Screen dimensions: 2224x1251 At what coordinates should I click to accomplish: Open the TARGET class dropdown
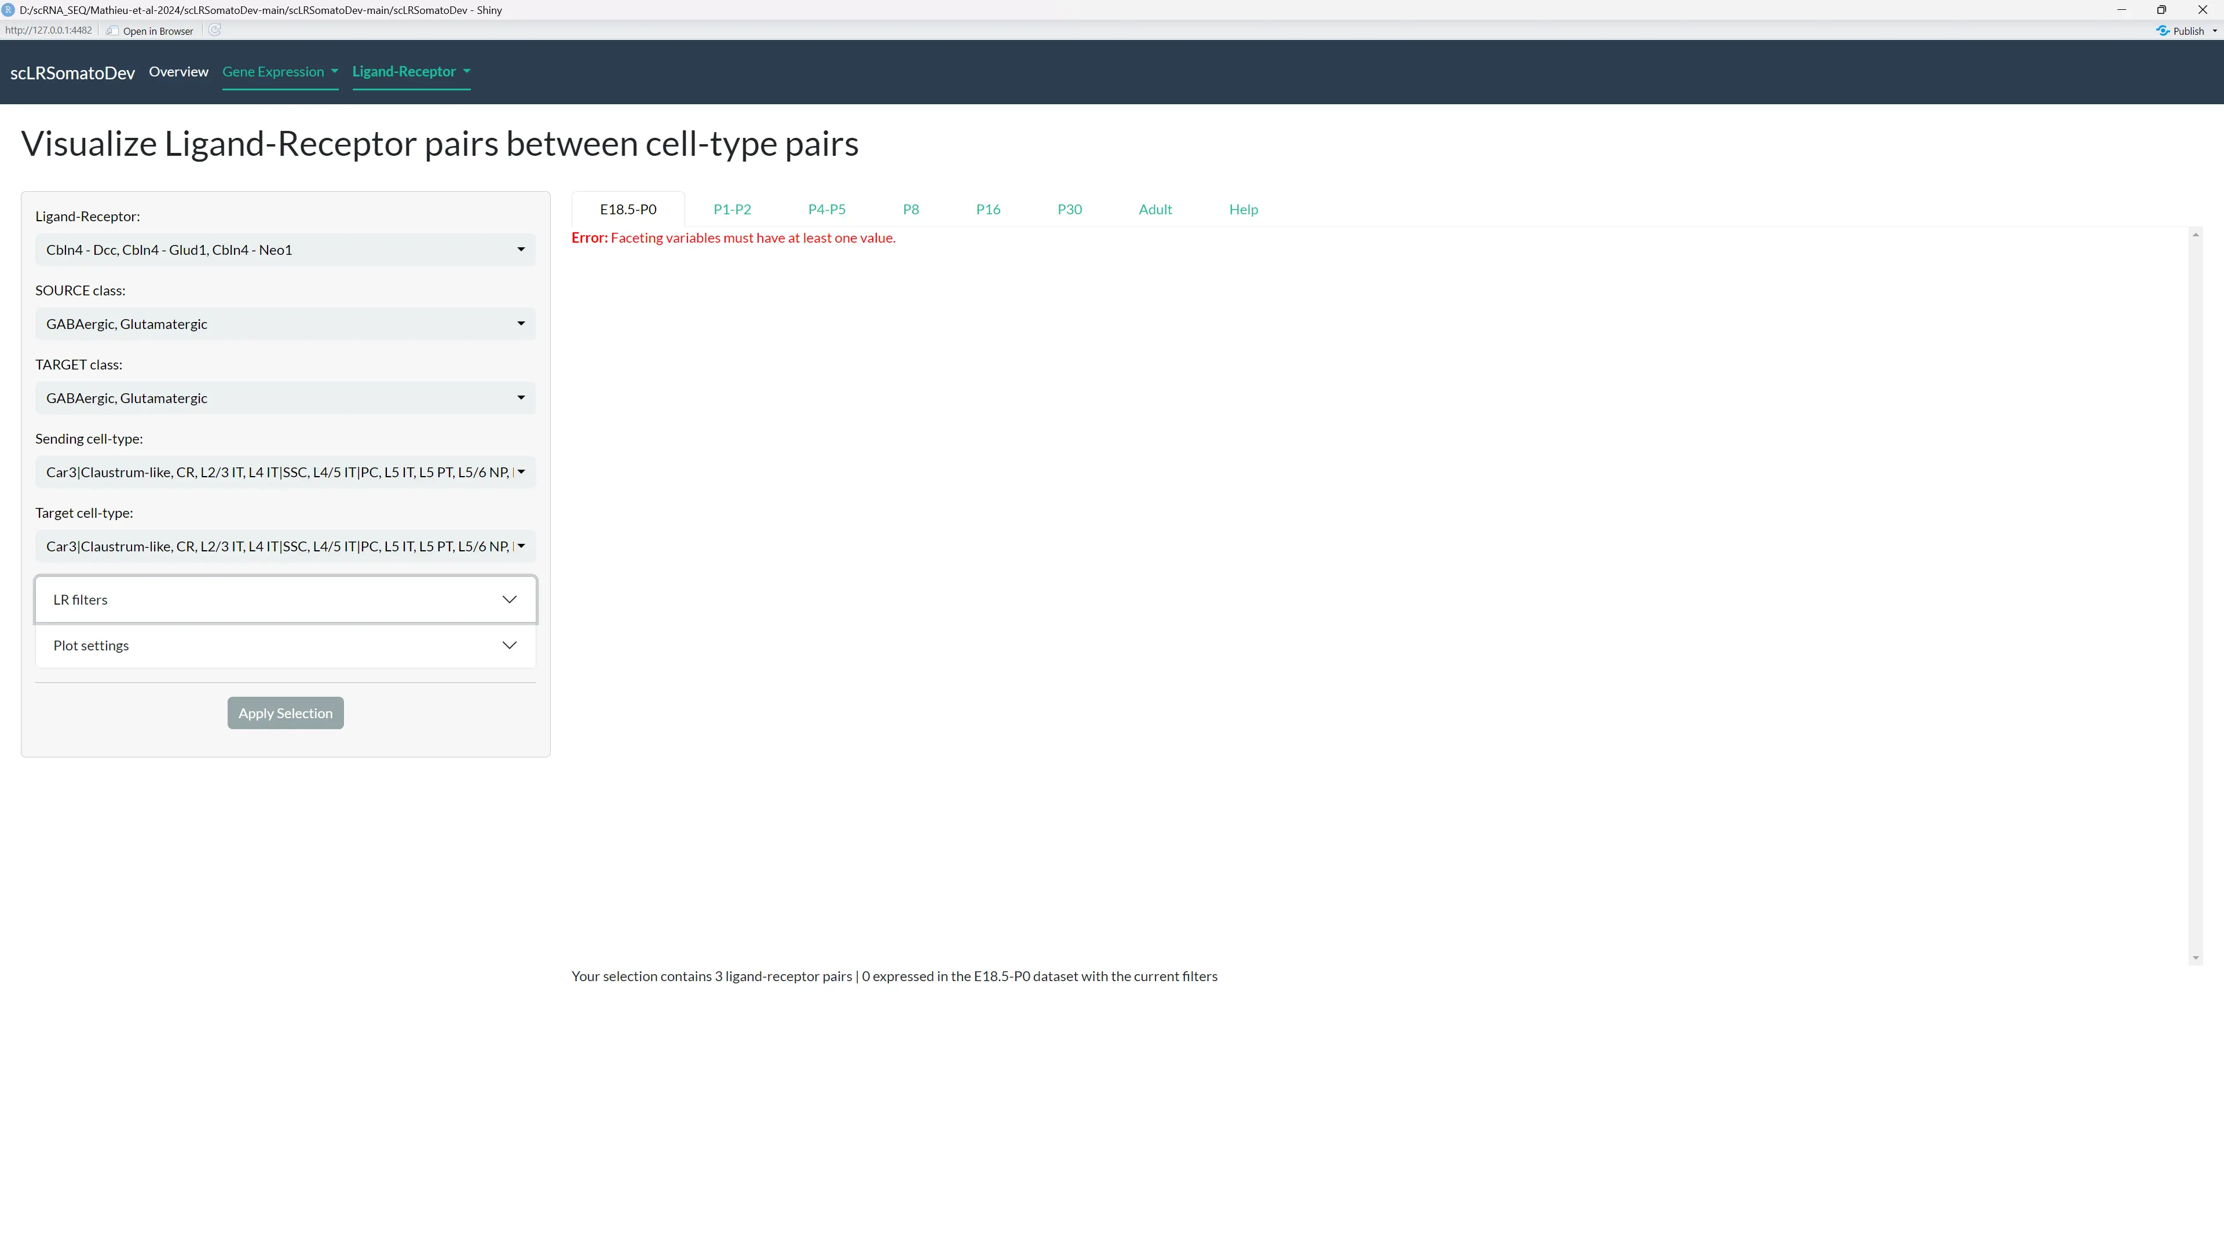click(x=285, y=398)
